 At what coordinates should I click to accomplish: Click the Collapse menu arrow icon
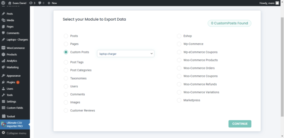tap(3, 133)
